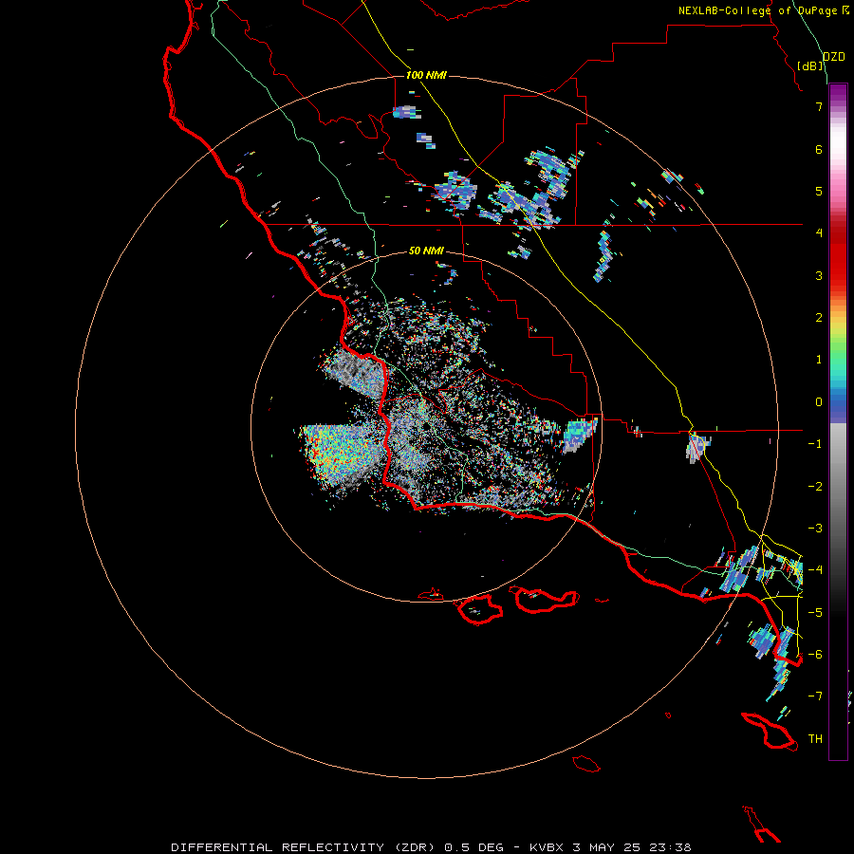This screenshot has width=854, height=854.
Task: Click the 0 scale label
Action: pos(819,402)
